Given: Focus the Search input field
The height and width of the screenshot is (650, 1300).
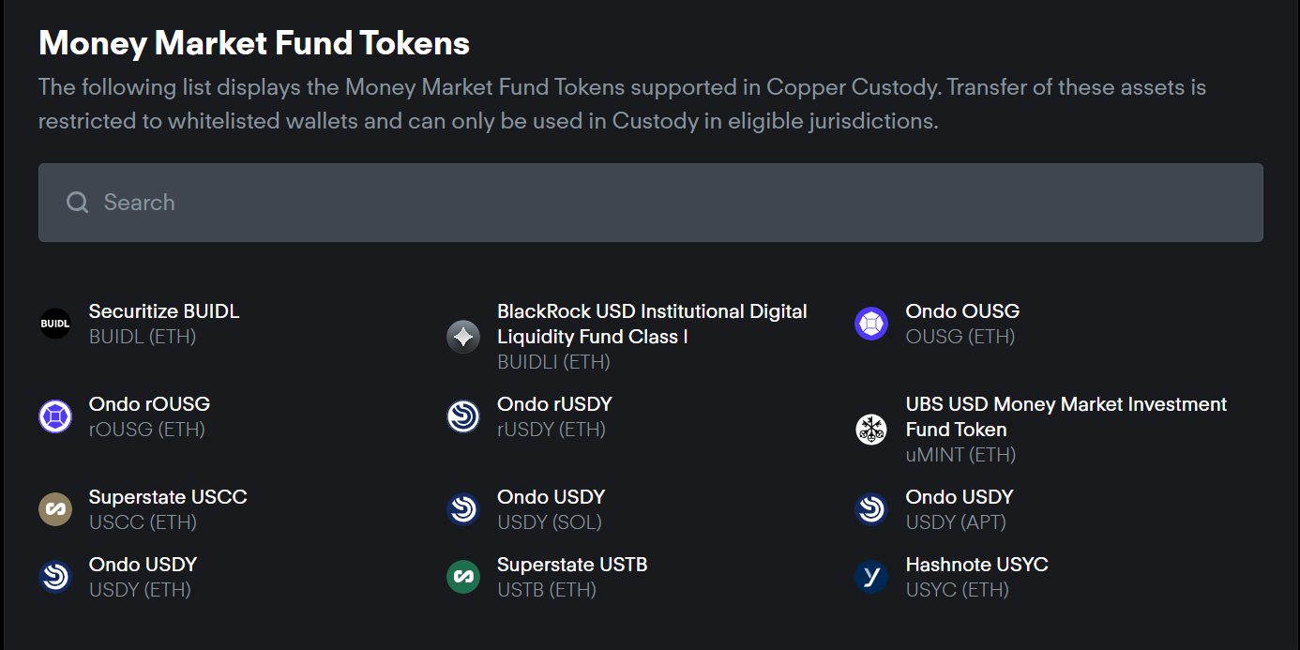Looking at the screenshot, I should click(x=650, y=203).
